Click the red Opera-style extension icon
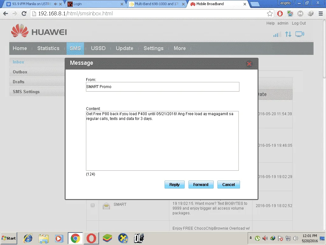The width and height of the screenshot is (326, 245). [x=280, y=14]
